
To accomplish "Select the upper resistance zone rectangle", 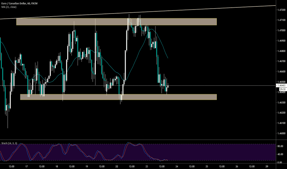I will click(x=116, y=22).
